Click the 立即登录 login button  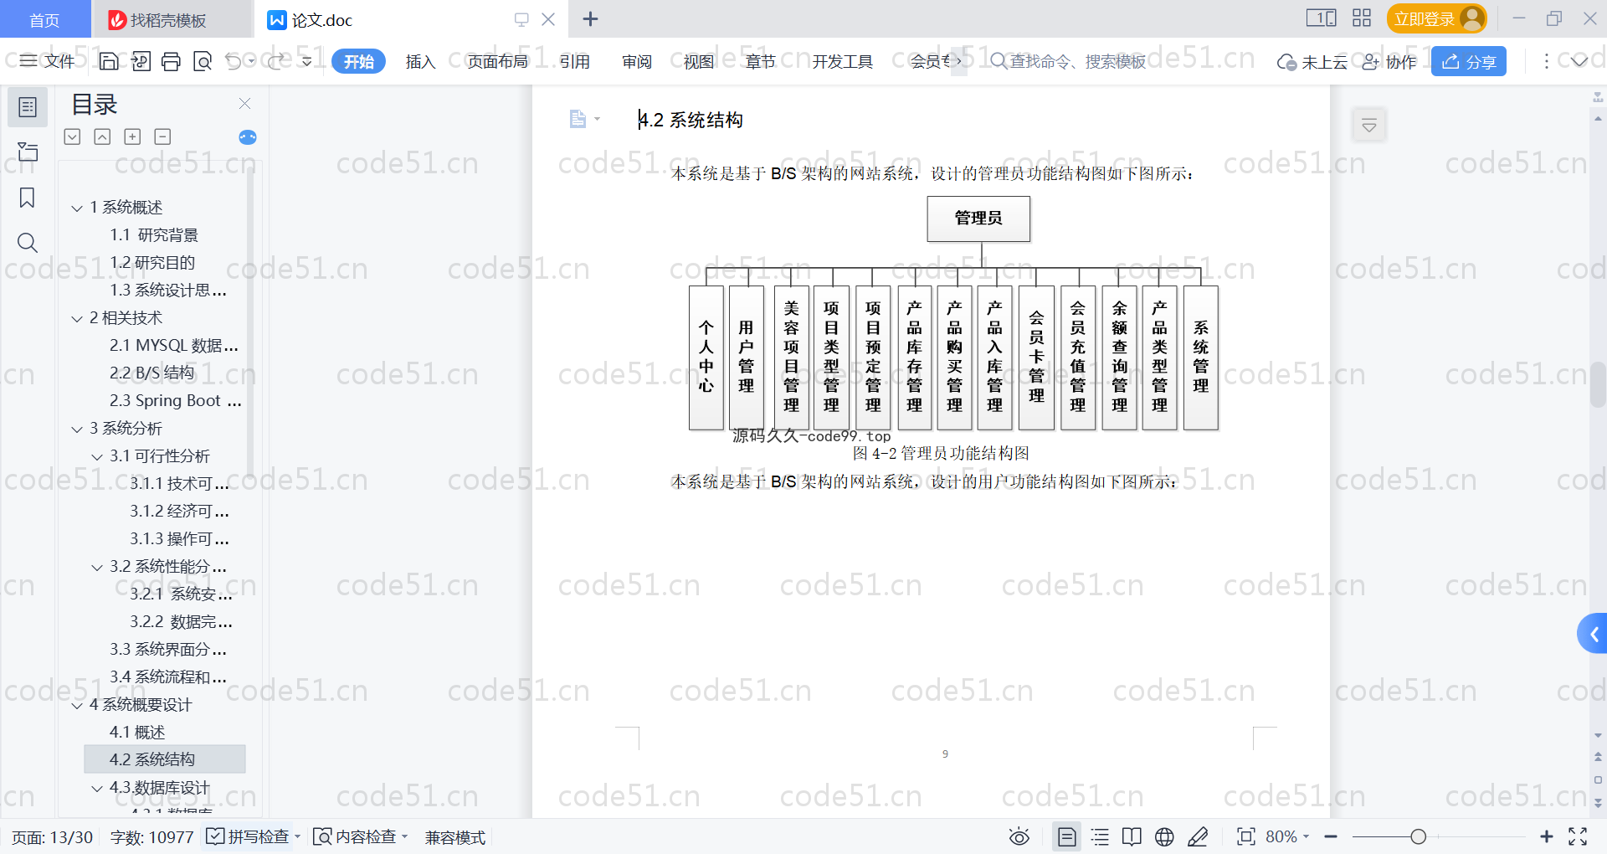click(x=1436, y=18)
